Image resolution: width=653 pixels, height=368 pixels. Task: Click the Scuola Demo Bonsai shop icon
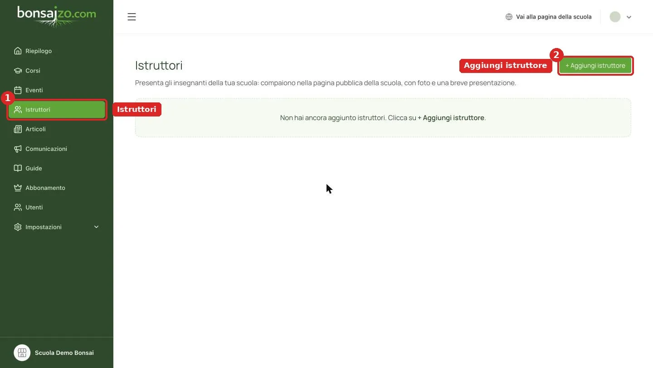click(22, 353)
